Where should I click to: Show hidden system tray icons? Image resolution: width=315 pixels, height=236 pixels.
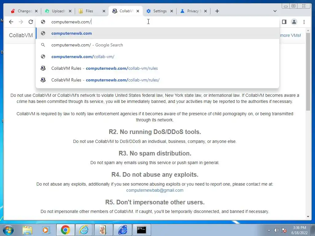coord(269,230)
